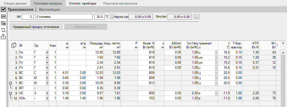The width and height of the screenshot is (287, 107).
Task: Click the room name field Столовая
Action: point(64,17)
